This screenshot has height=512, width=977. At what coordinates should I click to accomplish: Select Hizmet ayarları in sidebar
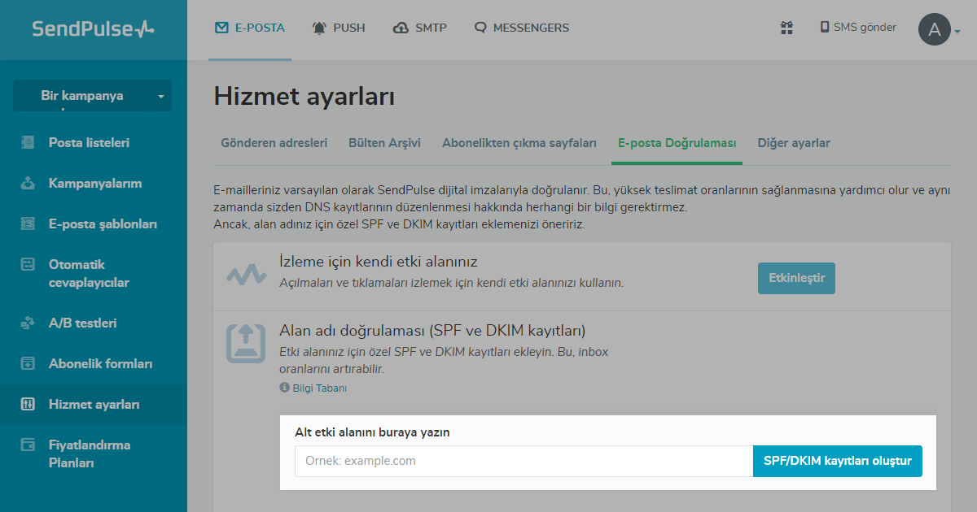(x=94, y=405)
